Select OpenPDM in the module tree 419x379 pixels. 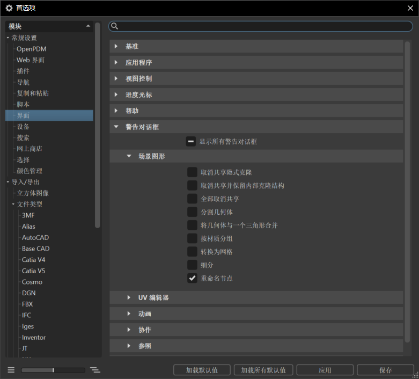[31, 49]
